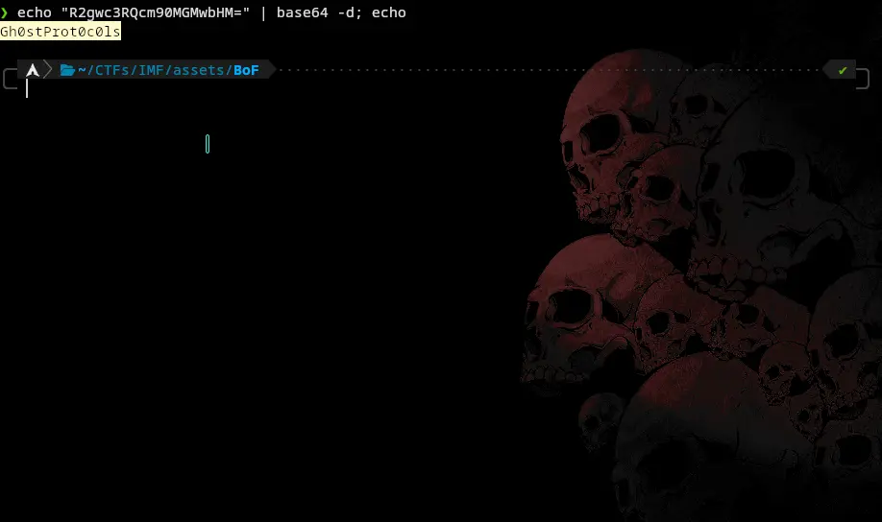Click the Arch Linux logo in the prompt
Viewport: 882px width, 522px height.
click(33, 70)
